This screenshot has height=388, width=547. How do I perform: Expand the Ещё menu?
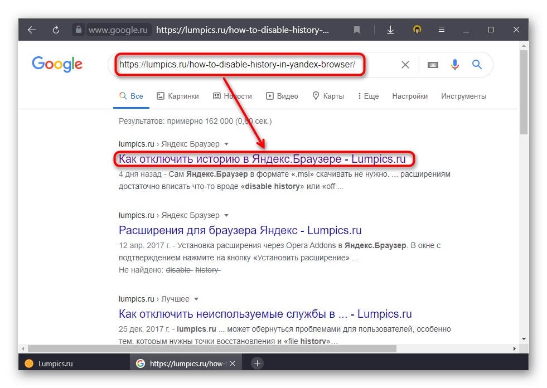click(369, 96)
